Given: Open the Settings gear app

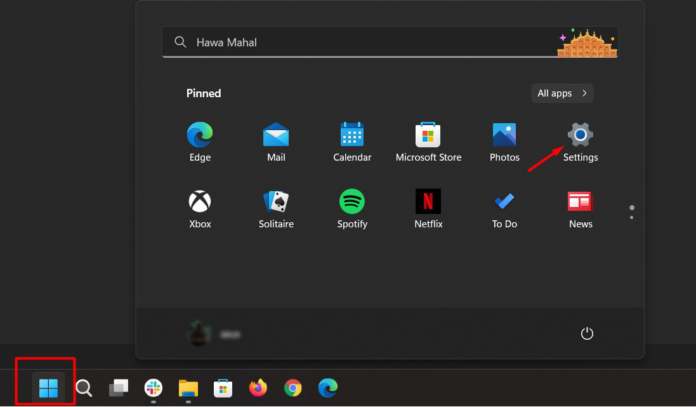Looking at the screenshot, I should click(x=580, y=142).
